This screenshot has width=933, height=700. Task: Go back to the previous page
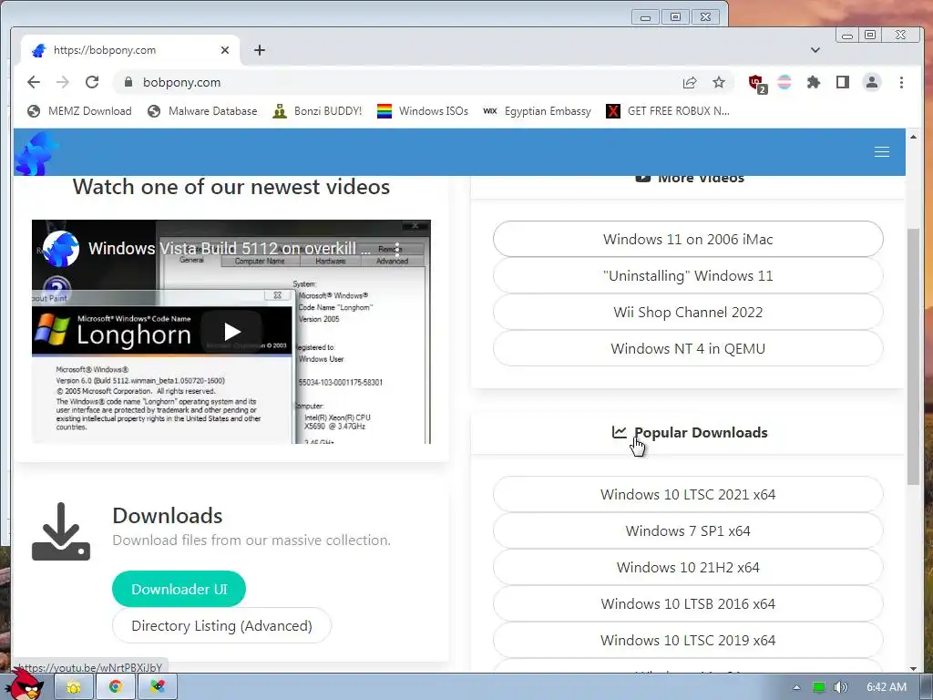pyautogui.click(x=34, y=82)
